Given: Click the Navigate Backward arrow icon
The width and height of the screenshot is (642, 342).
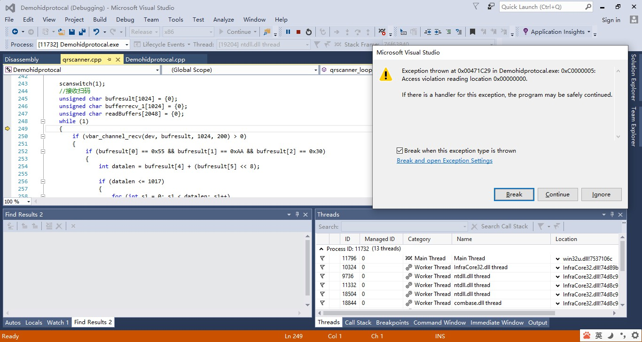Looking at the screenshot, I should [x=15, y=32].
